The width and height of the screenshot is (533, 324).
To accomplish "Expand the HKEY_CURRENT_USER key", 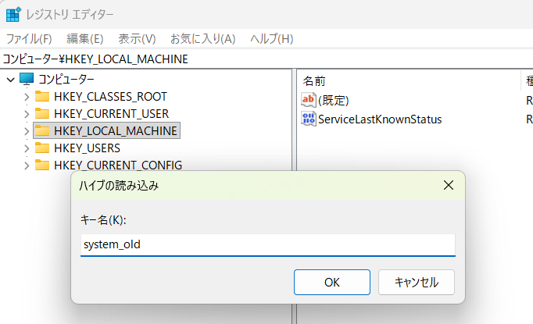I will 27,114.
